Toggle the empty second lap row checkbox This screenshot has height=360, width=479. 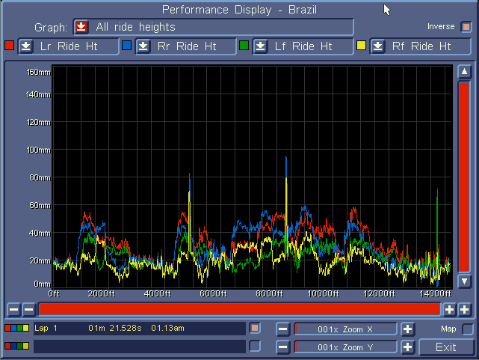point(255,346)
